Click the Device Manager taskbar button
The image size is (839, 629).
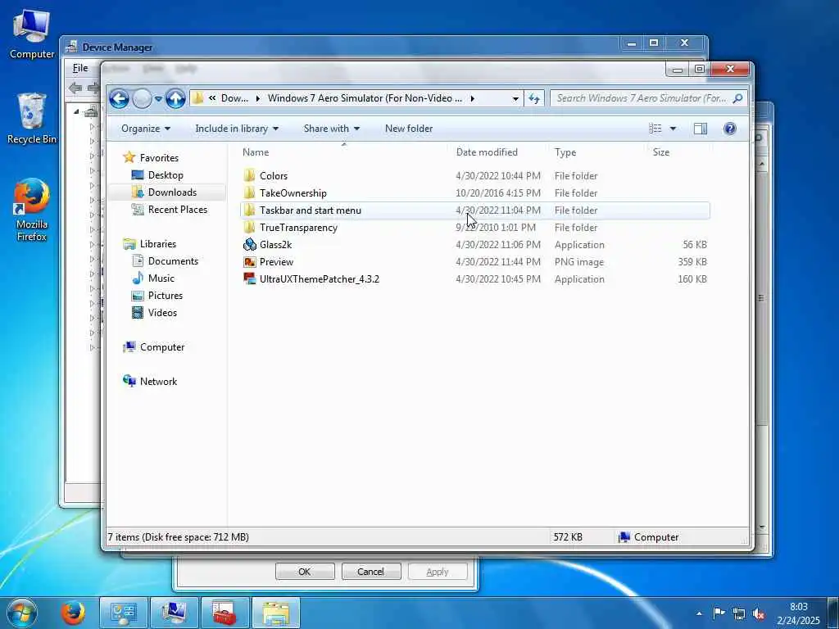coord(175,613)
